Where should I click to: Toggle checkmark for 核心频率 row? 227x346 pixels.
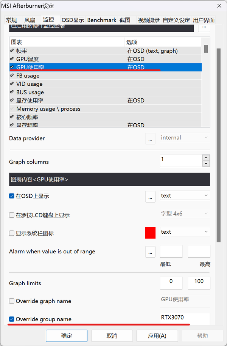12,117
